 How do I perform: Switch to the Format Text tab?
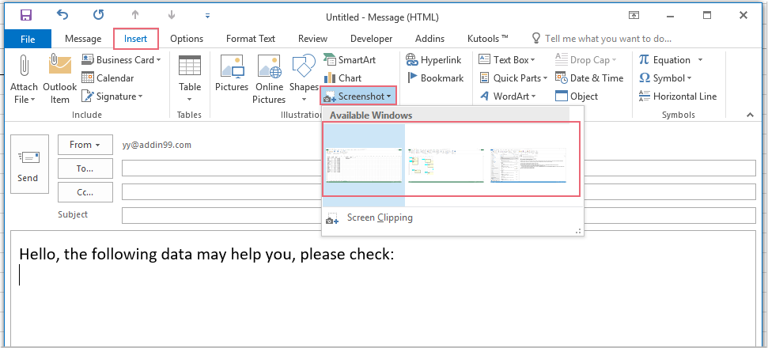click(x=251, y=39)
